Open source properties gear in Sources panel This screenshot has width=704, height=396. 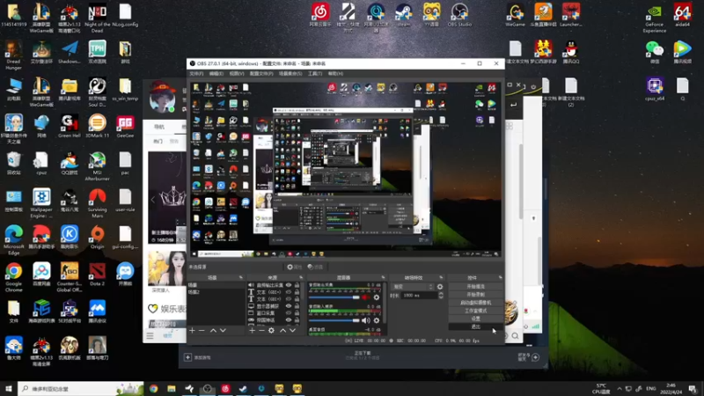[271, 331]
